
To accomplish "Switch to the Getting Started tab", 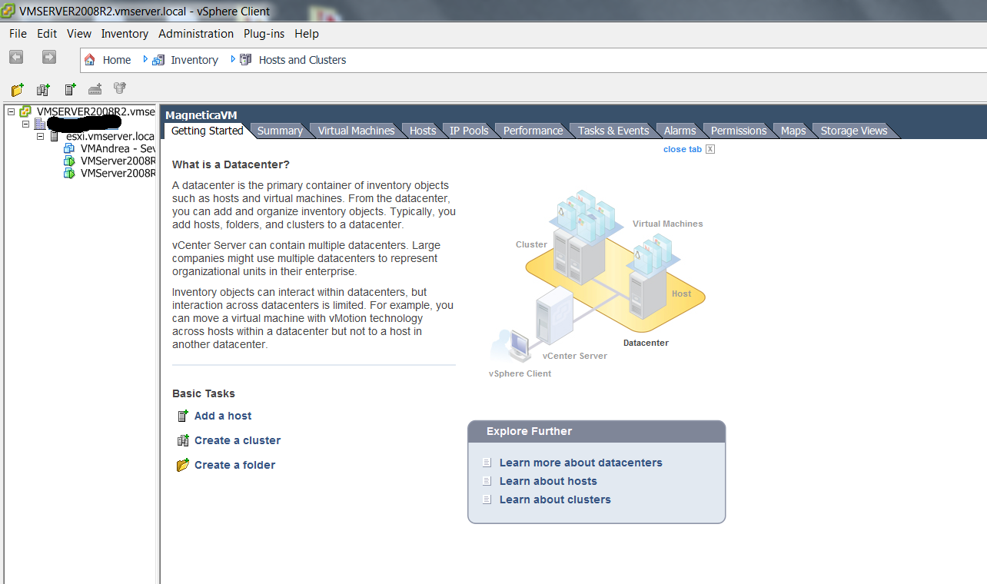I will [207, 131].
